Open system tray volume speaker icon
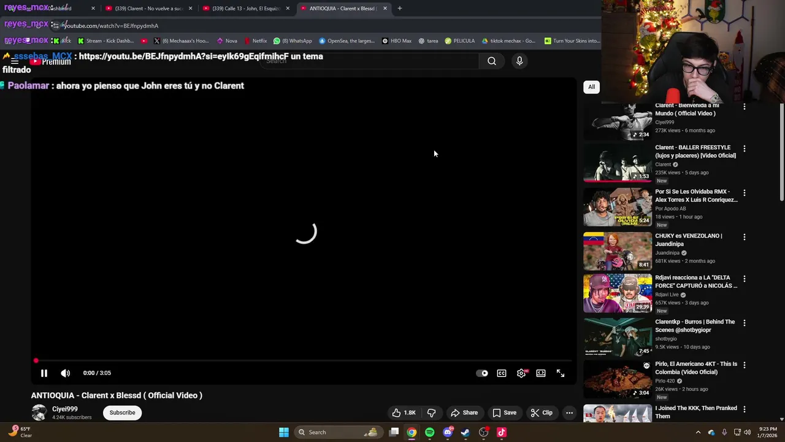 (x=747, y=432)
